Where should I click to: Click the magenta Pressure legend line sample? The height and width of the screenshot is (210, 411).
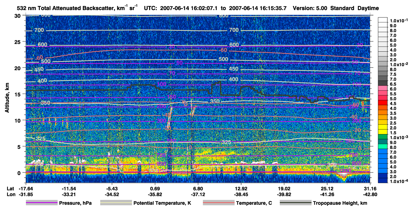[42, 203]
